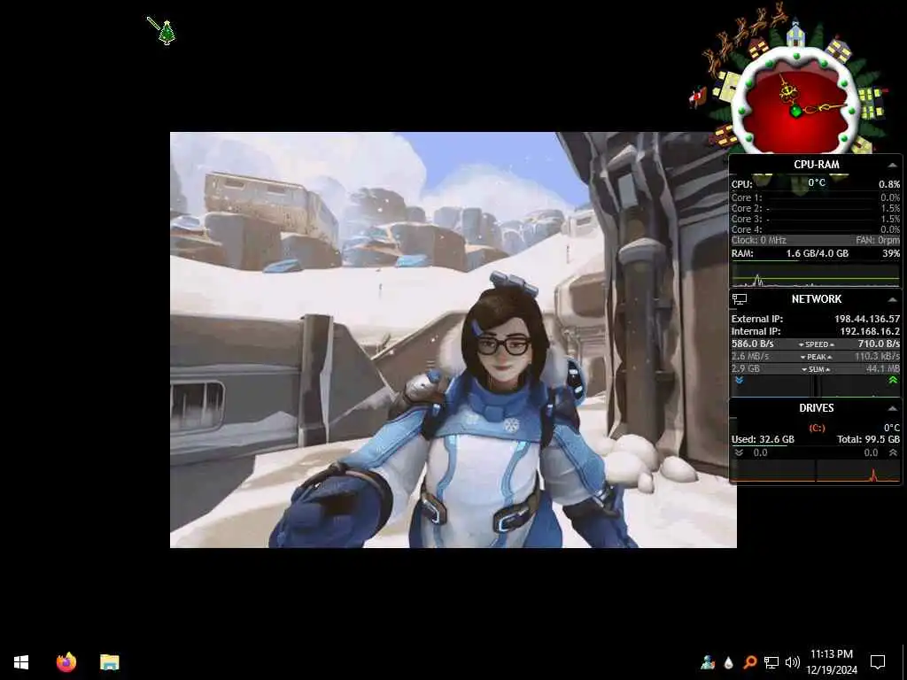Screen dimensions: 907x680
Task: Open network status tray icon
Action: pyautogui.click(x=771, y=662)
